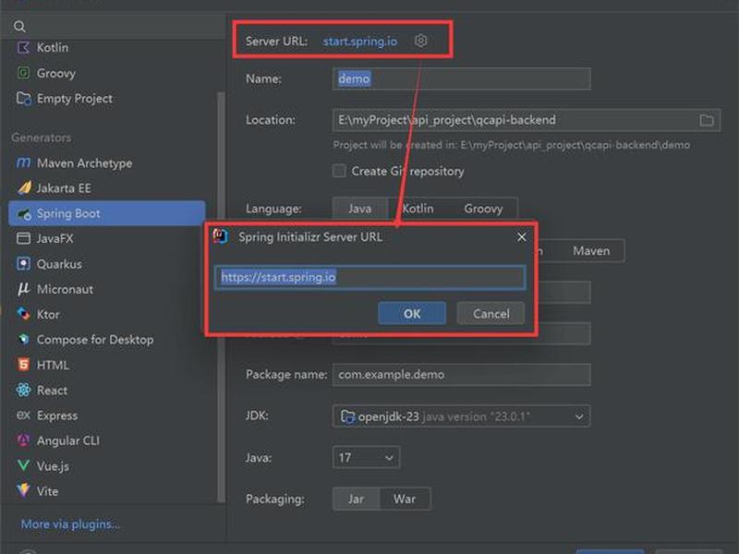This screenshot has width=739, height=554.
Task: Cancel the Spring Initializr Server URL dialog
Action: (x=491, y=313)
